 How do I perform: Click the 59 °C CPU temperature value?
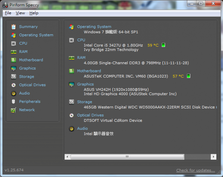[153, 45]
